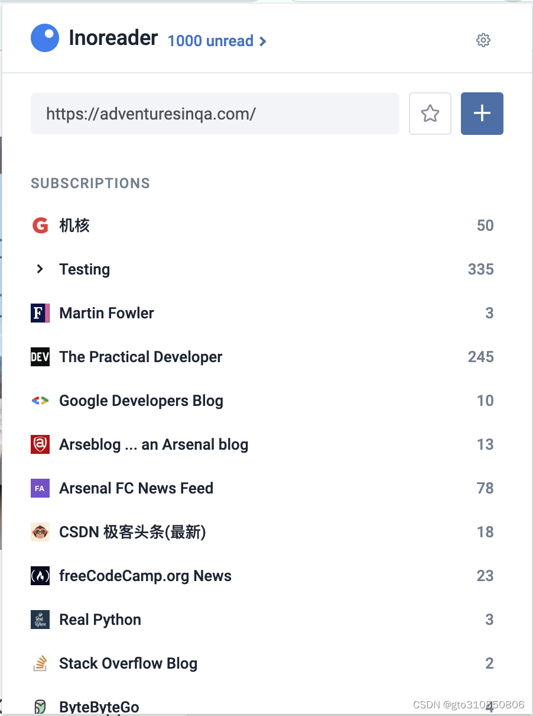Screen dimensions: 533x716
Task: Open the 1000 unread link
Action: point(217,41)
